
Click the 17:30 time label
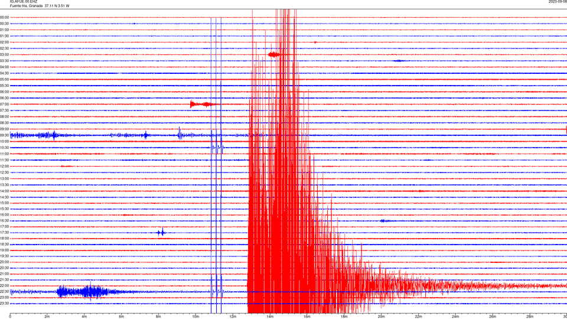pos(4,233)
